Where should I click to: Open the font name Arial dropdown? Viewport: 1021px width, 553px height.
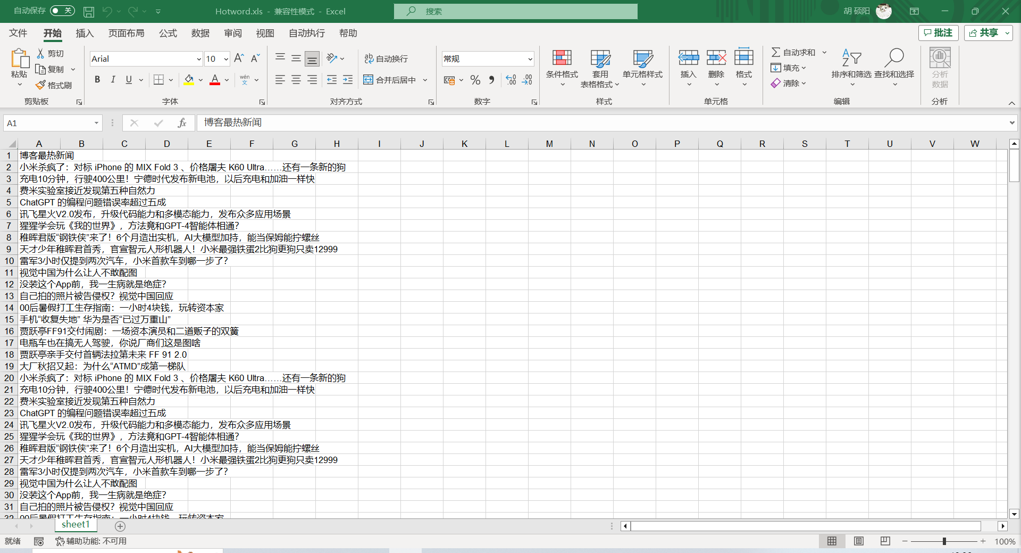(199, 59)
